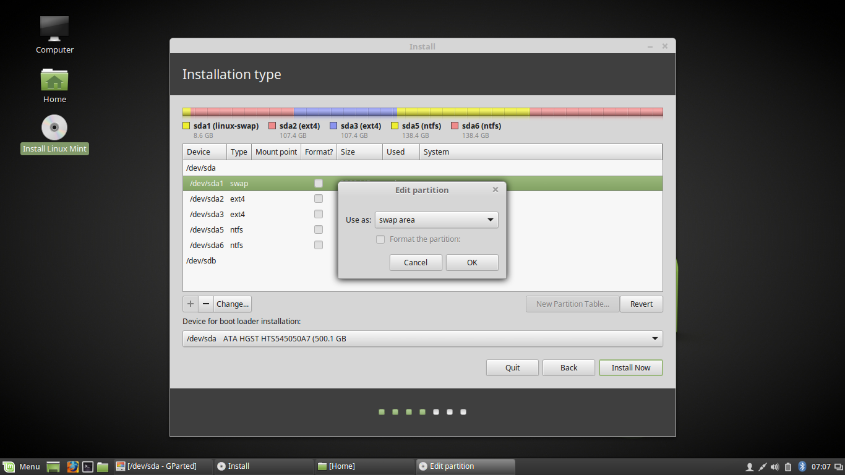Click the Format? column header
This screenshot has width=845, height=475.
319,152
